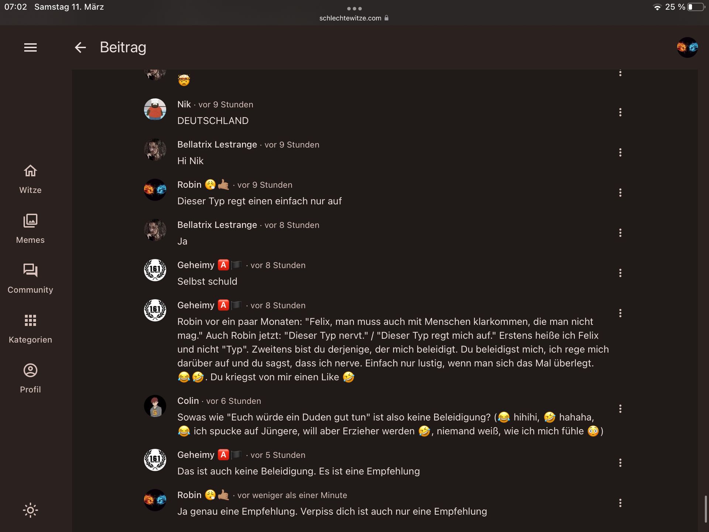Open options for Geheimy's Selbst schuld comment
Viewport: 709px width, 532px height.
point(620,273)
